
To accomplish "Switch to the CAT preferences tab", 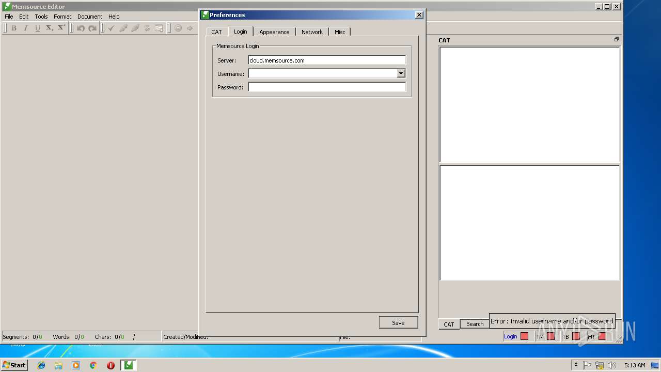I will 217,32.
